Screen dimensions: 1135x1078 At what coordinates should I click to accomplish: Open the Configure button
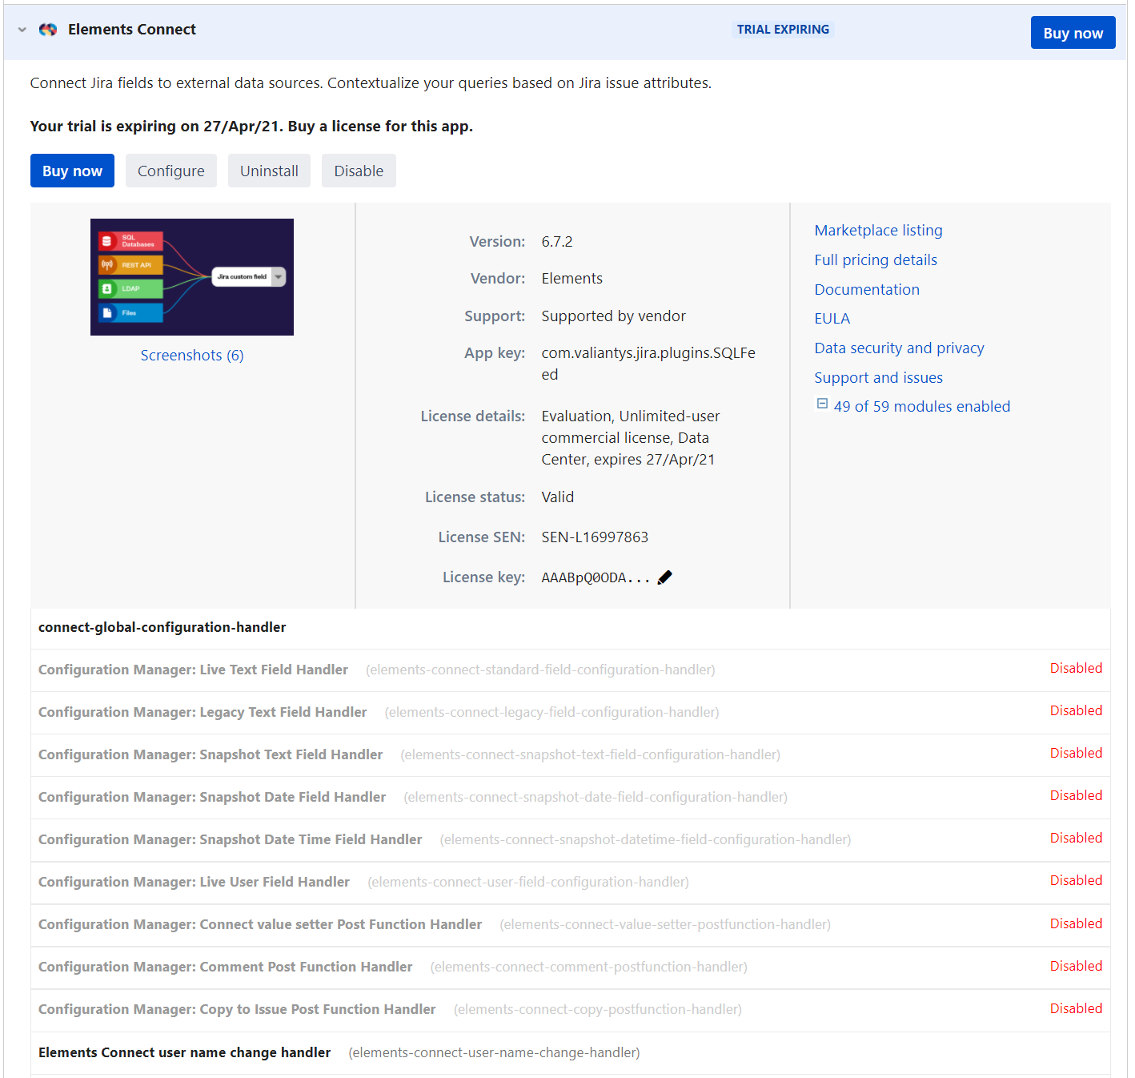[x=171, y=171]
